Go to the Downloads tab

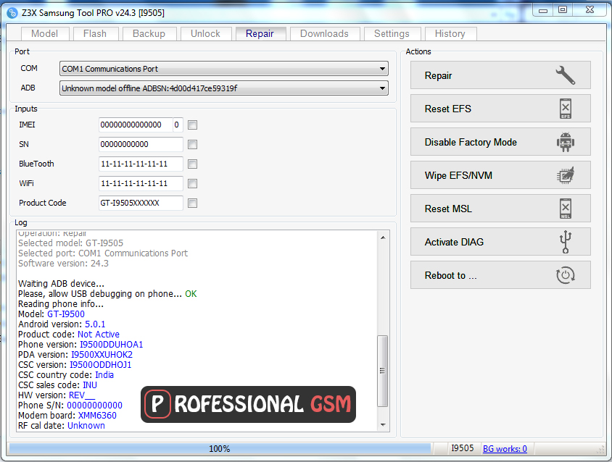click(324, 33)
